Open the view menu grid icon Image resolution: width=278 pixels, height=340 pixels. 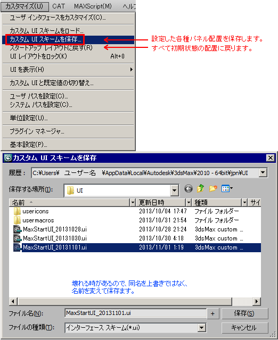coord(227,189)
